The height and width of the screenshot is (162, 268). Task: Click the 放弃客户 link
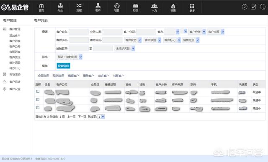[x=103, y=76]
